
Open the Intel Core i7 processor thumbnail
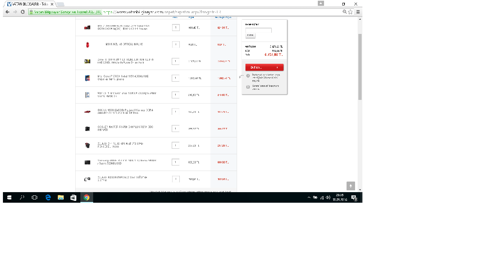click(87, 78)
